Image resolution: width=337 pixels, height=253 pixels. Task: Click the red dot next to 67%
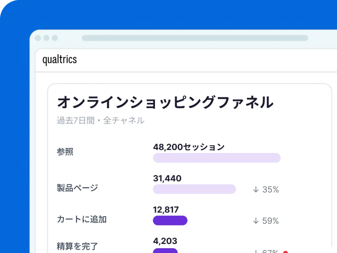285,252
